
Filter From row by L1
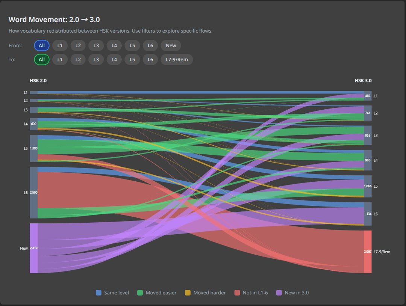pos(60,45)
